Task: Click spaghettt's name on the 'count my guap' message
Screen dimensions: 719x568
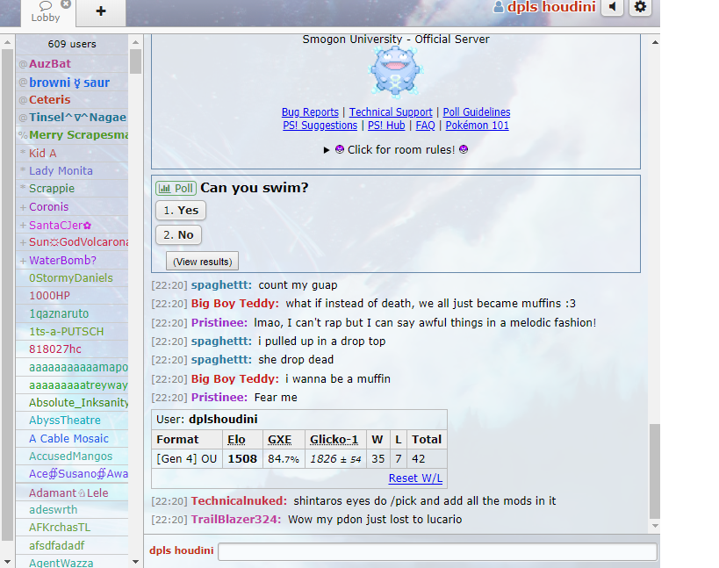Action: click(221, 285)
